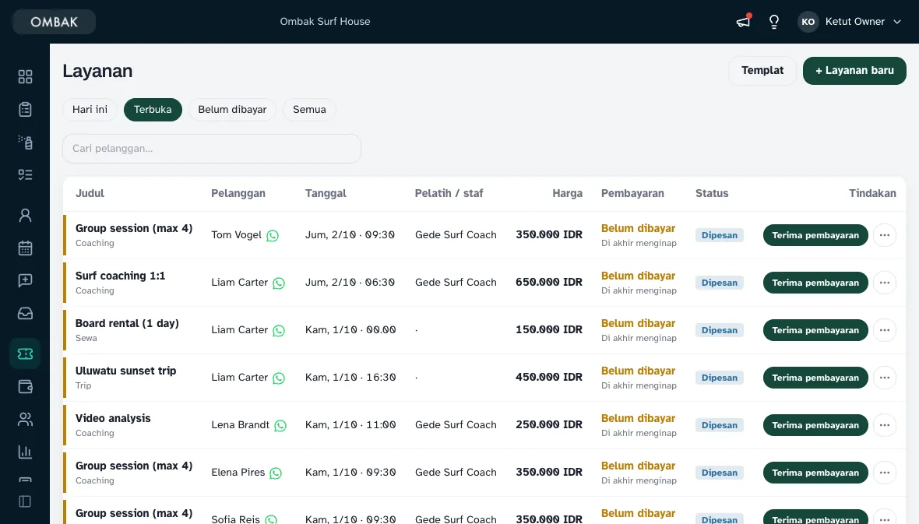Toggle sidebar collapse panel icon

tap(25, 501)
